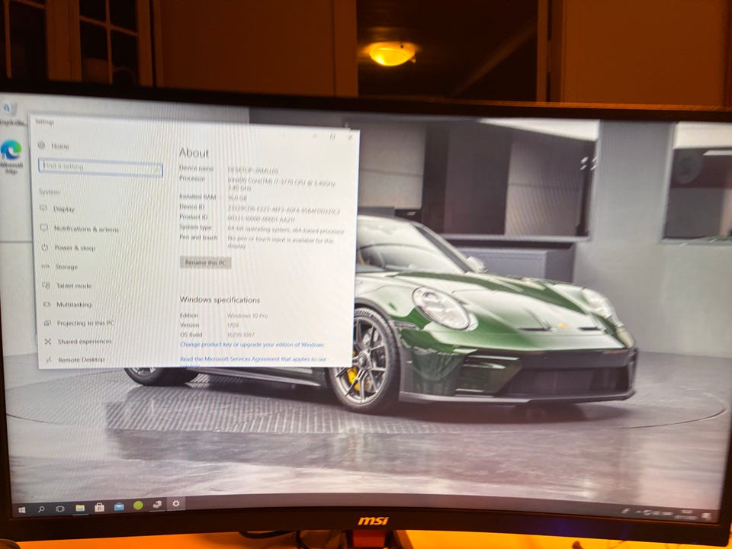The image size is (732, 549).
Task: Click the Rename this PC button
Action: [x=205, y=262]
